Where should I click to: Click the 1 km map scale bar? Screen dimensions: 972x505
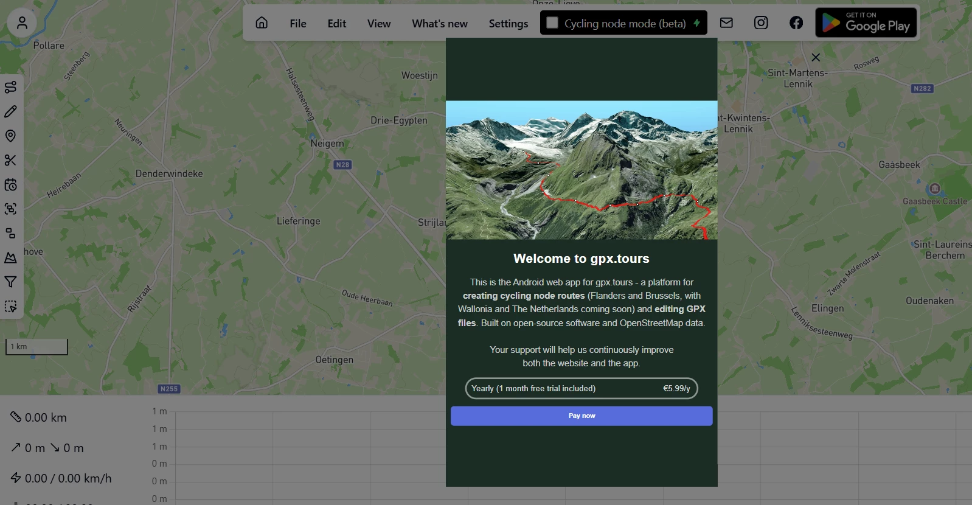click(36, 347)
